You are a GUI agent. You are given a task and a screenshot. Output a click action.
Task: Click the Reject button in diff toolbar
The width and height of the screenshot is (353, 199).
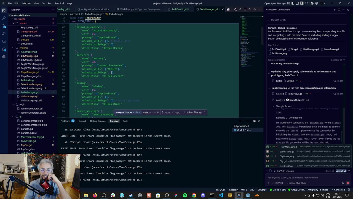point(151,112)
